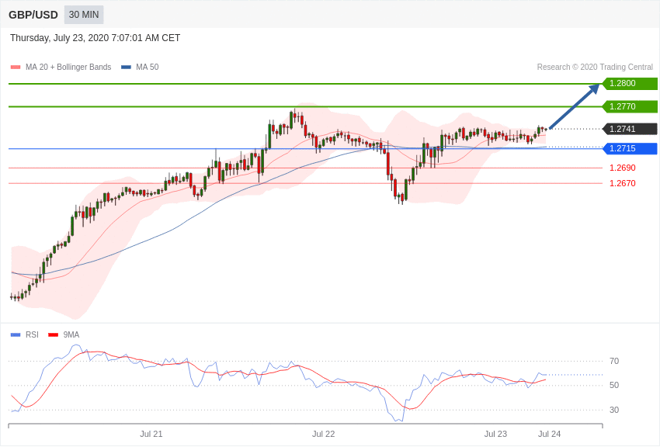The height and width of the screenshot is (447, 660).
Task: Click the 'Jul 24' time axis label
Action: click(x=549, y=434)
